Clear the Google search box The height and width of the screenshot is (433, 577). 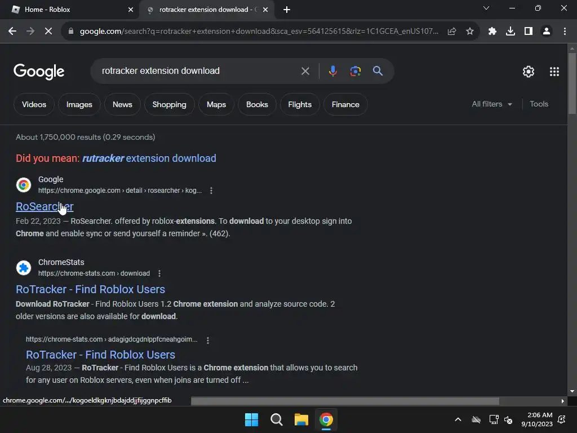[x=305, y=70]
